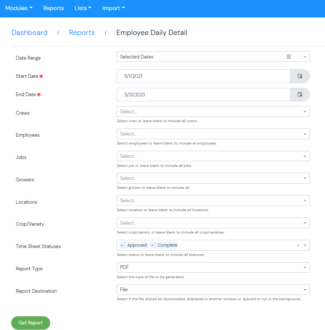Expand the Import menu

(x=113, y=8)
